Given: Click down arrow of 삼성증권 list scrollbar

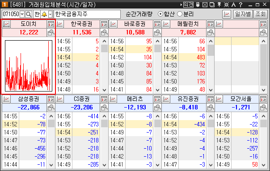Looking at the screenshot, I should [51, 165].
